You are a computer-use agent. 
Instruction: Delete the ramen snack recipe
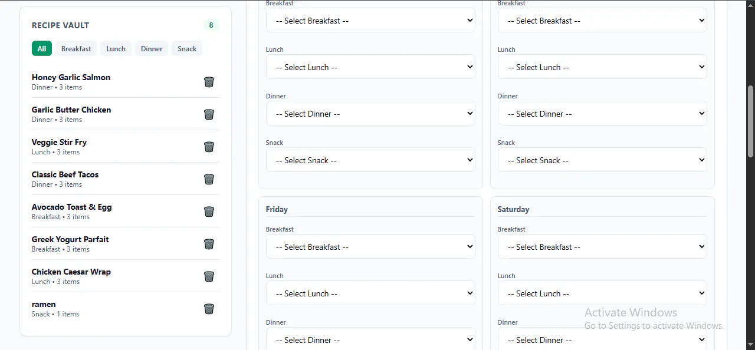point(209,309)
